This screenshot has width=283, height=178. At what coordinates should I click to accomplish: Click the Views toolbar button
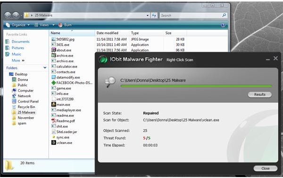tap(42, 25)
